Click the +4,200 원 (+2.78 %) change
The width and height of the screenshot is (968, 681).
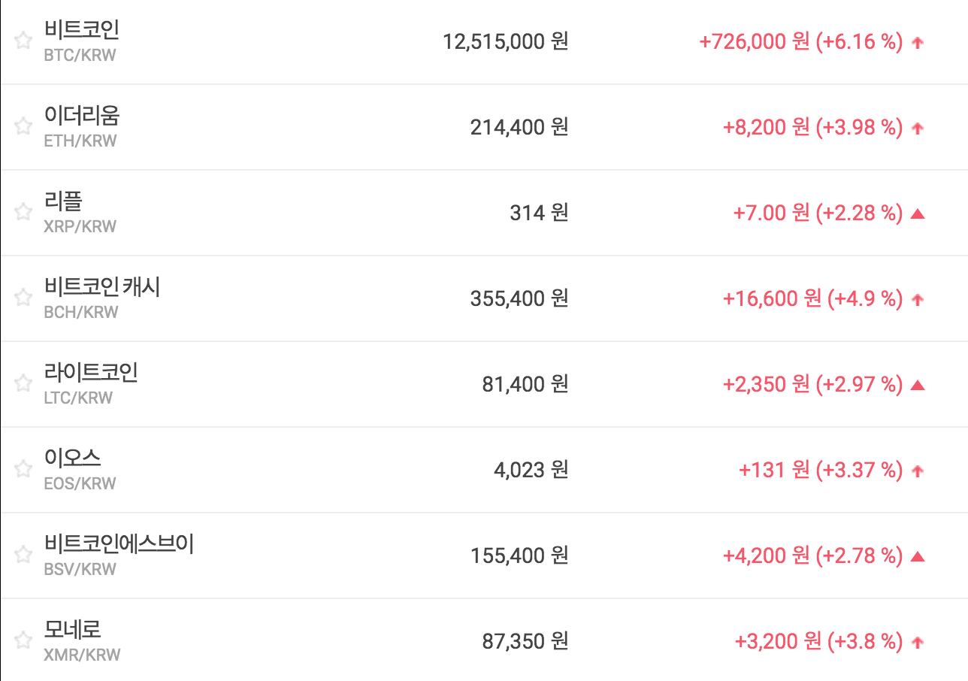tap(812, 555)
